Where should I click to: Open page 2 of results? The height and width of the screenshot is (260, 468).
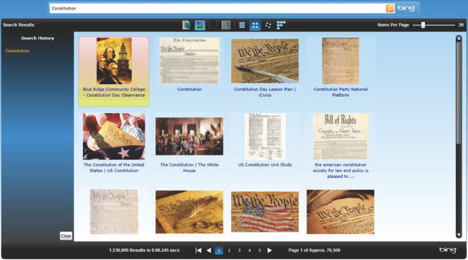229,250
